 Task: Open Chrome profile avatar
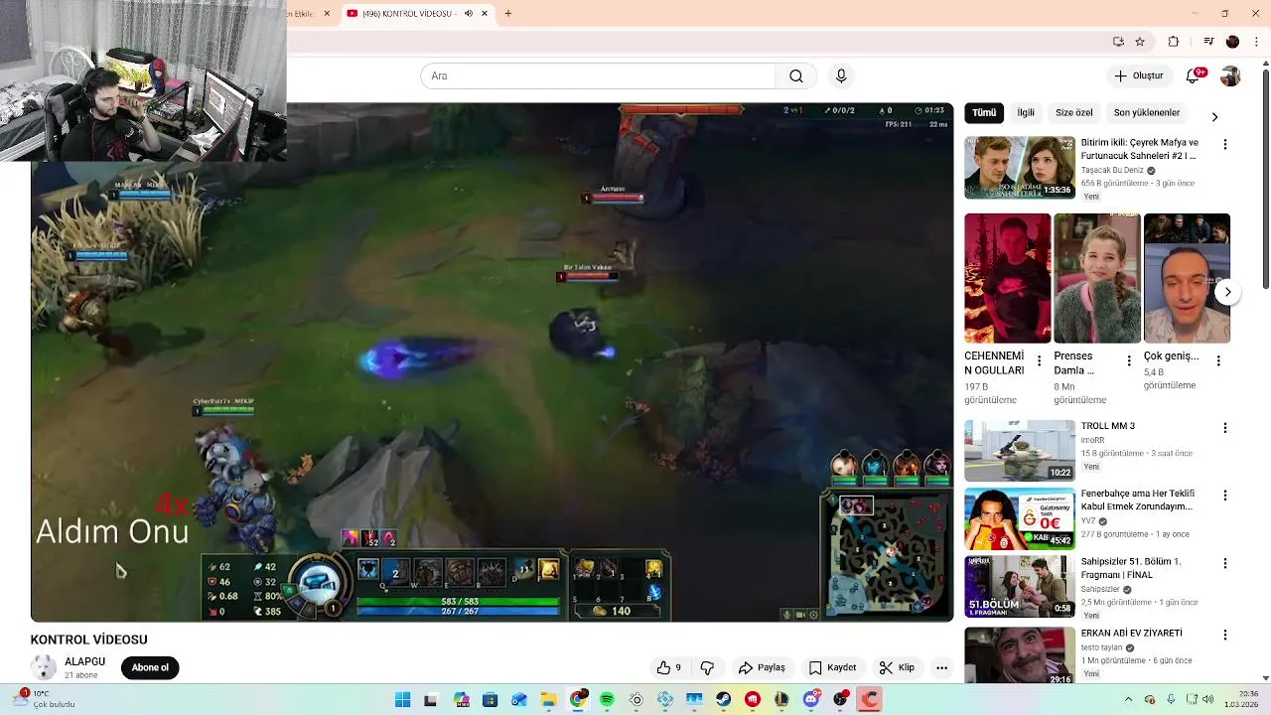pos(1232,42)
